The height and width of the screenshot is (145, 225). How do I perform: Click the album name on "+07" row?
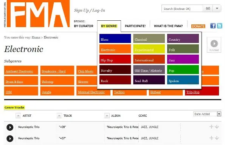pos(123,138)
